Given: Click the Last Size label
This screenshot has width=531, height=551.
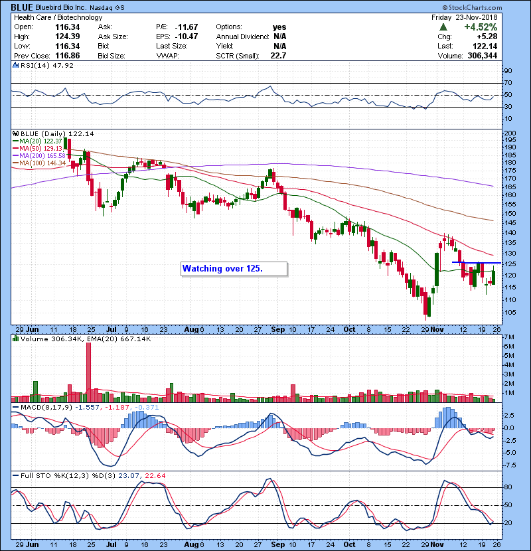Looking at the screenshot, I should tap(172, 46).
